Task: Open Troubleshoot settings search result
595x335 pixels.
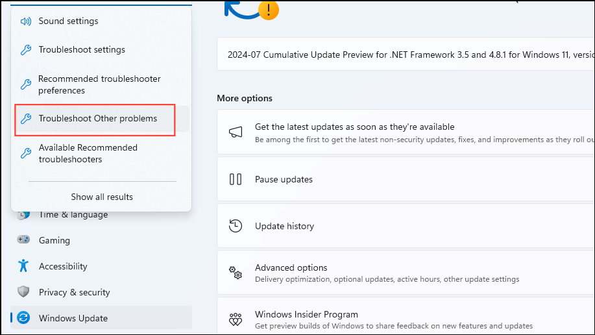Action: 101,50
